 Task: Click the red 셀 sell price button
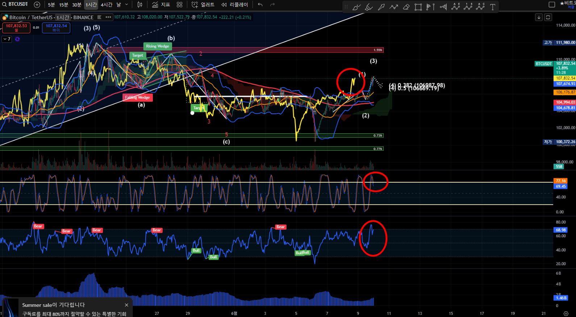[x=16, y=28]
